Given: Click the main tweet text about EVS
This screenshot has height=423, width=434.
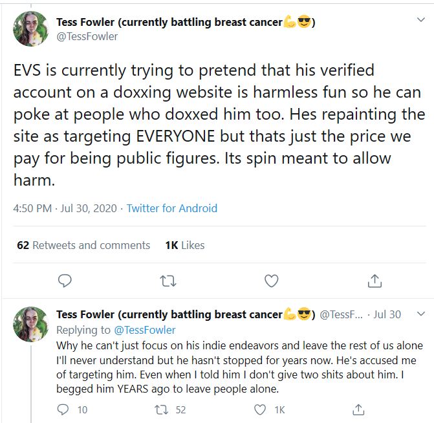Looking at the screenshot, I should pyautogui.click(x=207, y=125).
